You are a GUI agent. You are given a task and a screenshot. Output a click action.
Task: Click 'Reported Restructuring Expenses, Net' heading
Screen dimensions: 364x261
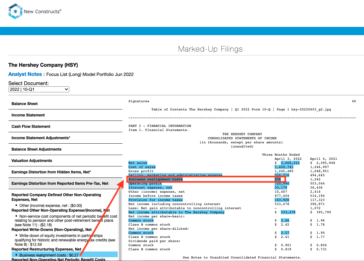click(x=46, y=249)
